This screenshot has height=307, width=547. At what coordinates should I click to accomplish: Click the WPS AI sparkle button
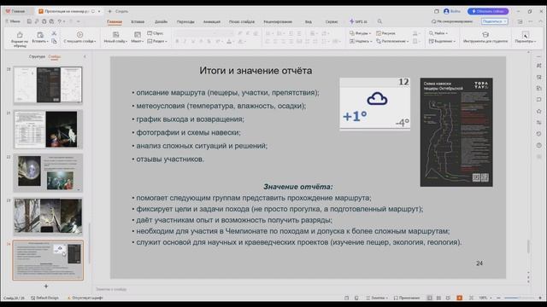pyautogui.click(x=359, y=21)
